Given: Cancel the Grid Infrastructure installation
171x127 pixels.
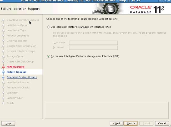Looking at the screenshot, I should coord(162,123).
